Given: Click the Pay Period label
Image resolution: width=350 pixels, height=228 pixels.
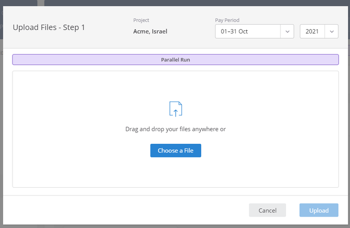Looking at the screenshot, I should (x=227, y=20).
